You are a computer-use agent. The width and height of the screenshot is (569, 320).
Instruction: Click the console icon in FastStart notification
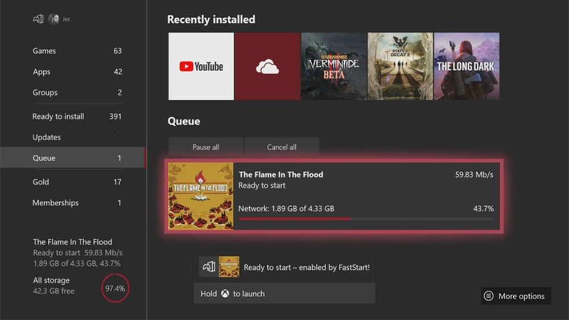pyautogui.click(x=209, y=267)
